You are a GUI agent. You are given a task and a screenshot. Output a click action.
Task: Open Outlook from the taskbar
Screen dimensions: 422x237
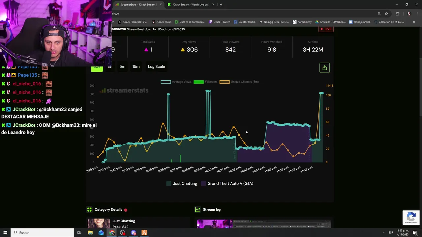(101, 233)
